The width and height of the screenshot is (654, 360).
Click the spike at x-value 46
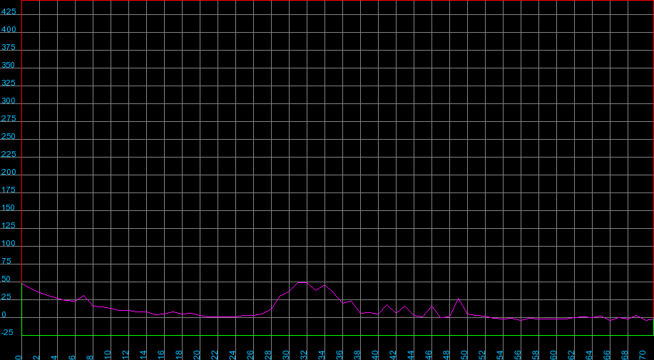point(431,305)
